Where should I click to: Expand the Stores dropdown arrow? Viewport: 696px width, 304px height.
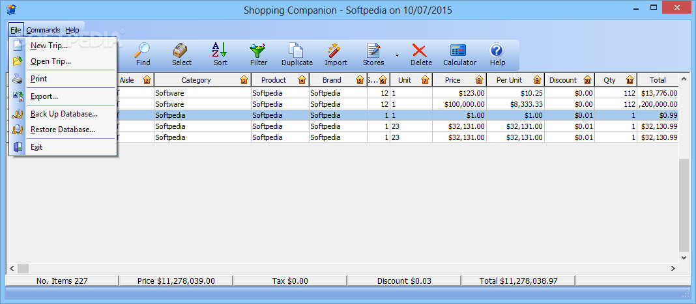398,55
